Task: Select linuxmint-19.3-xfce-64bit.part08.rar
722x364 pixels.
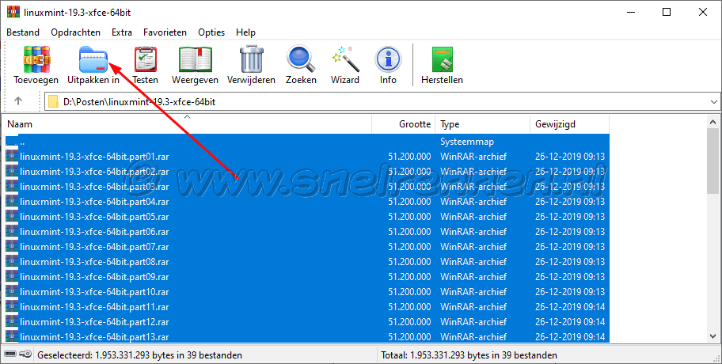Action: click(307, 262)
